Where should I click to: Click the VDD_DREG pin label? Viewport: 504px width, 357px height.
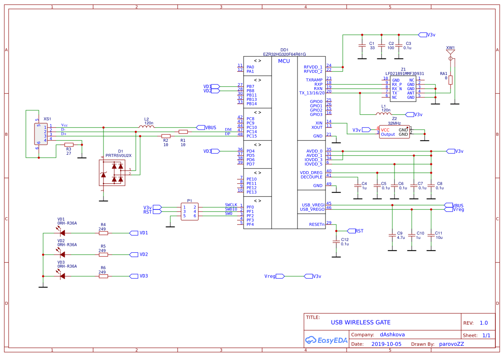point(311,172)
